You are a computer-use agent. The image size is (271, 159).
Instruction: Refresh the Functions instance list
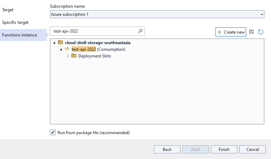click(x=260, y=32)
